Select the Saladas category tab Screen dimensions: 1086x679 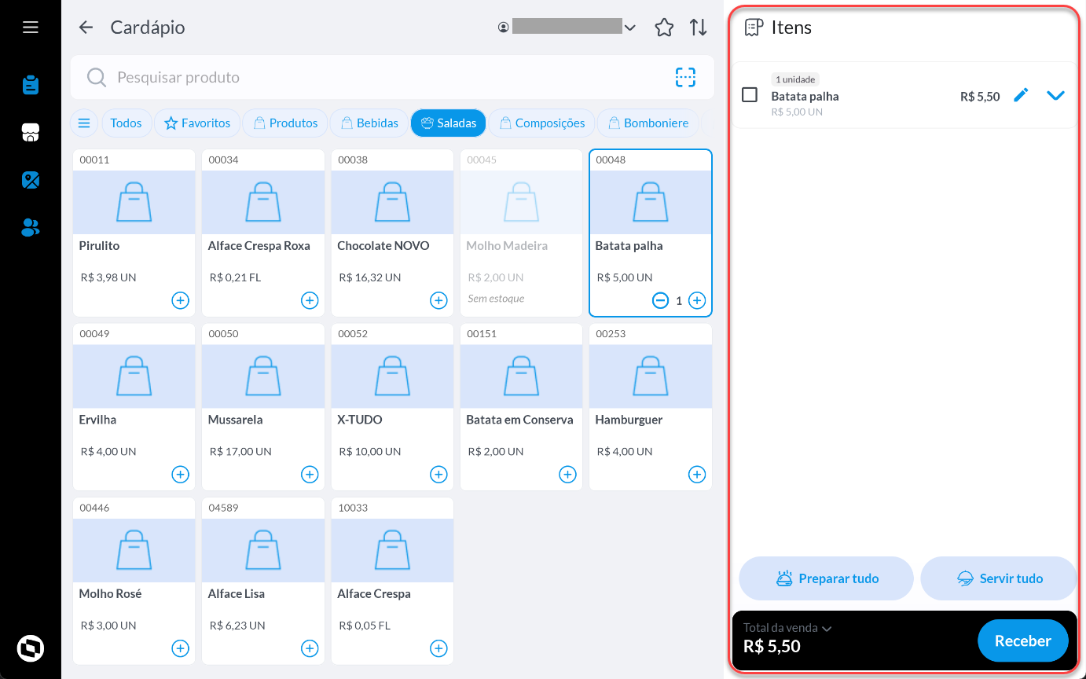(449, 123)
